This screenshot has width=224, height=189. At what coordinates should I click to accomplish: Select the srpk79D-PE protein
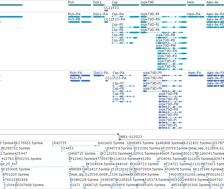point(168,99)
